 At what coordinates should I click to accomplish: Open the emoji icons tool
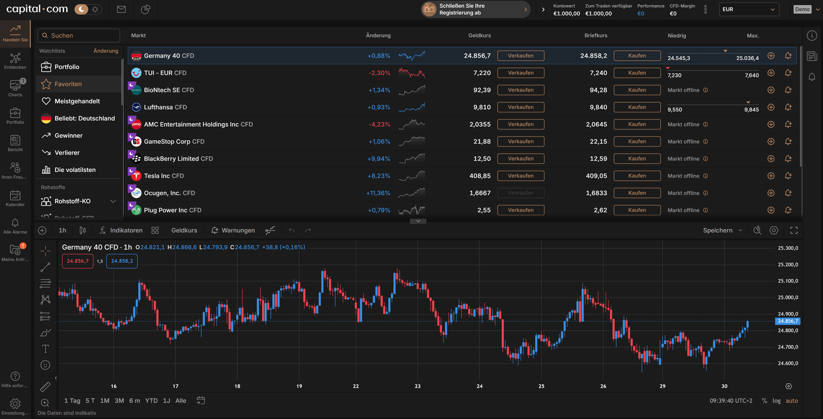(x=46, y=365)
